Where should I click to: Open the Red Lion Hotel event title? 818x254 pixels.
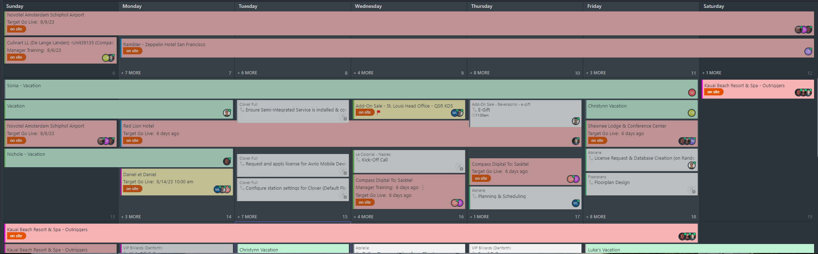point(138,126)
